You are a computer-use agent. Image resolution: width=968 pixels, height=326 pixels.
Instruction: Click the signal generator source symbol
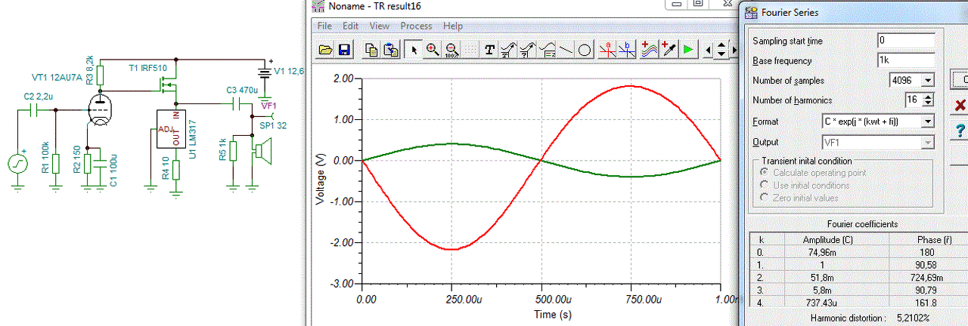(17, 163)
